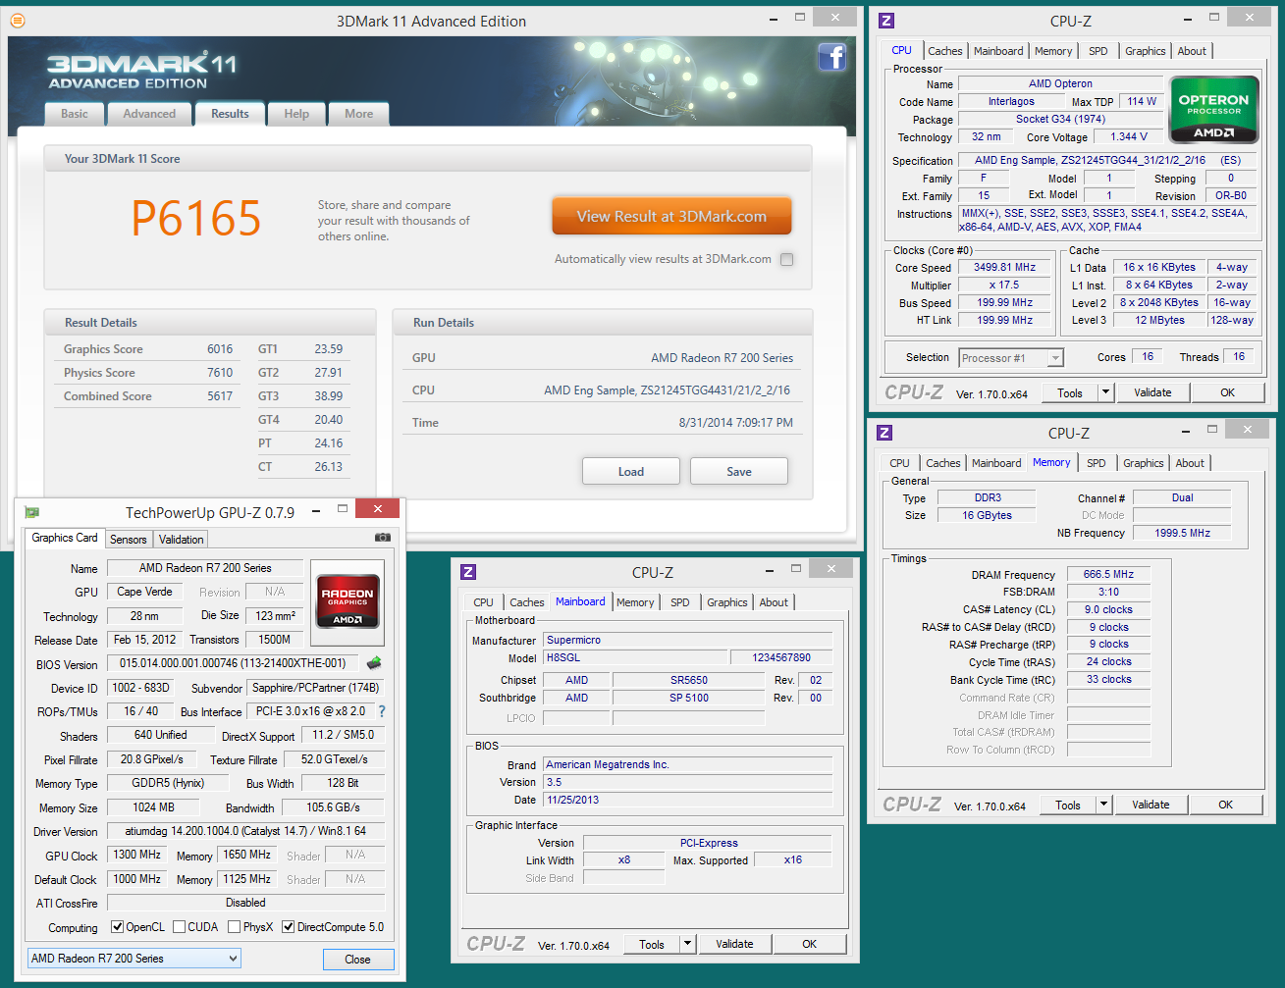Click View Result at 3DMark.com button
The height and width of the screenshot is (988, 1285).
click(671, 217)
